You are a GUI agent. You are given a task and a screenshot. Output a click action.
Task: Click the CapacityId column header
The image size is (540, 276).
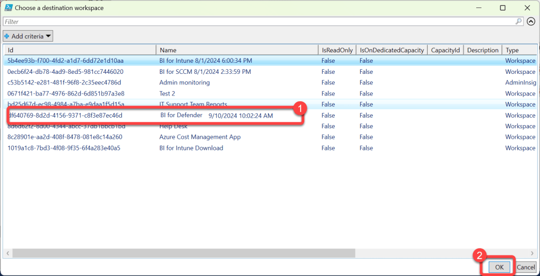[445, 50]
